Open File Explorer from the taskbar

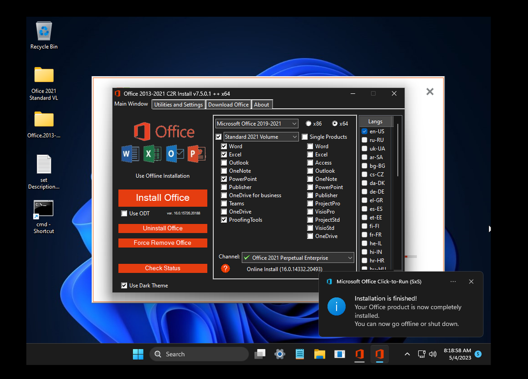tap(319, 354)
